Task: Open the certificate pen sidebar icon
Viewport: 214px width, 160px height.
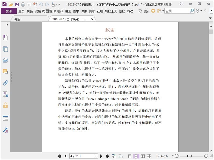Action: coord(6,130)
